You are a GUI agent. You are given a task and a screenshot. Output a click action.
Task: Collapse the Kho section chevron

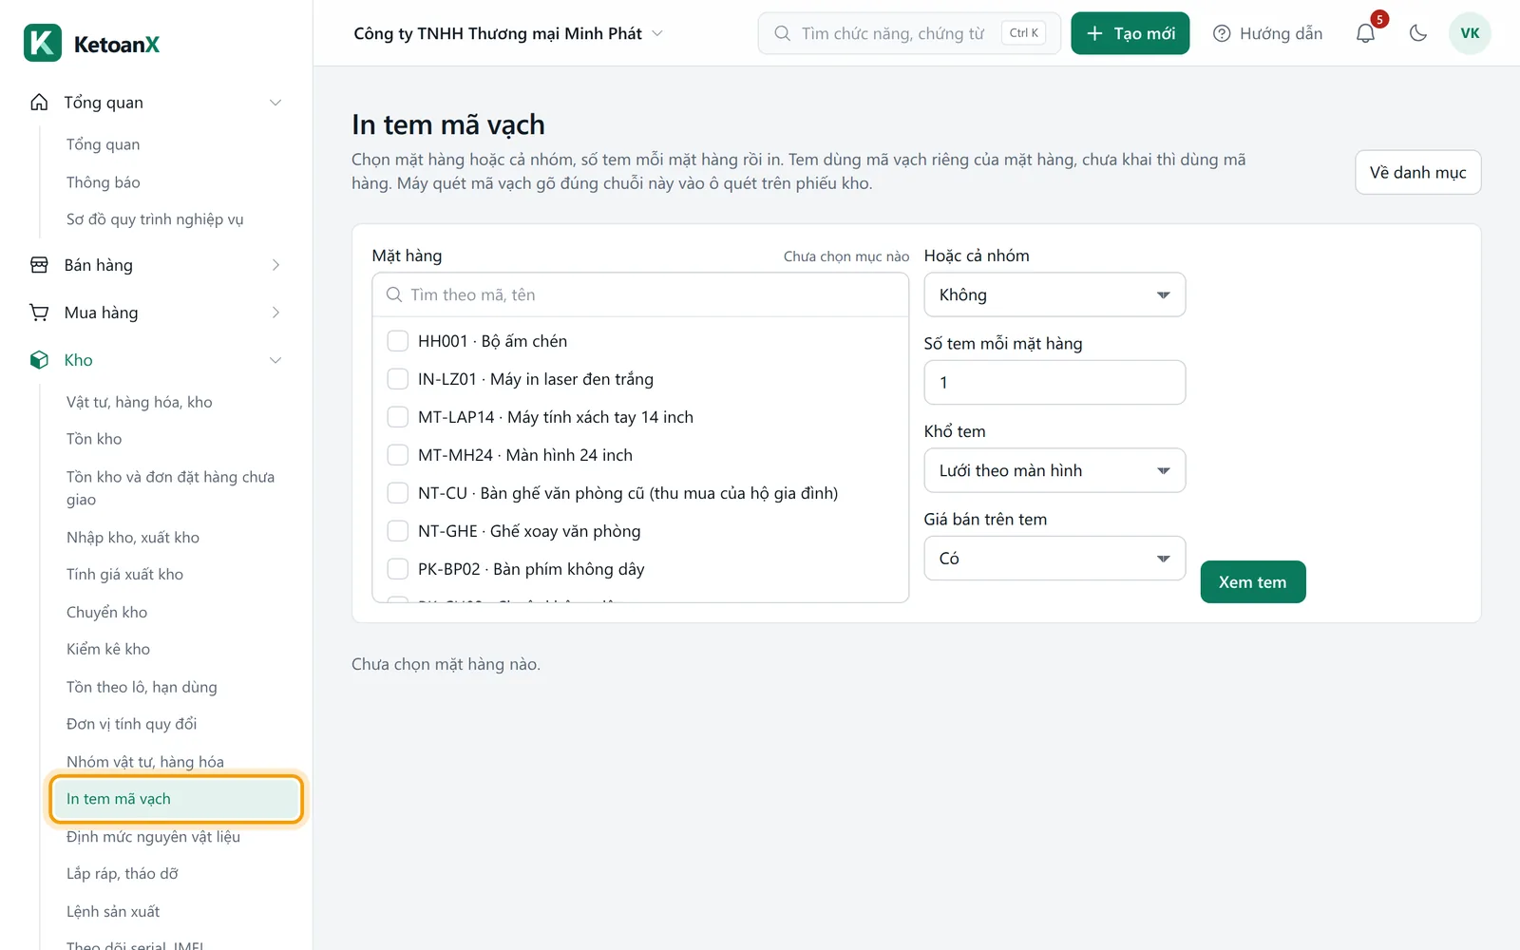coord(275,360)
